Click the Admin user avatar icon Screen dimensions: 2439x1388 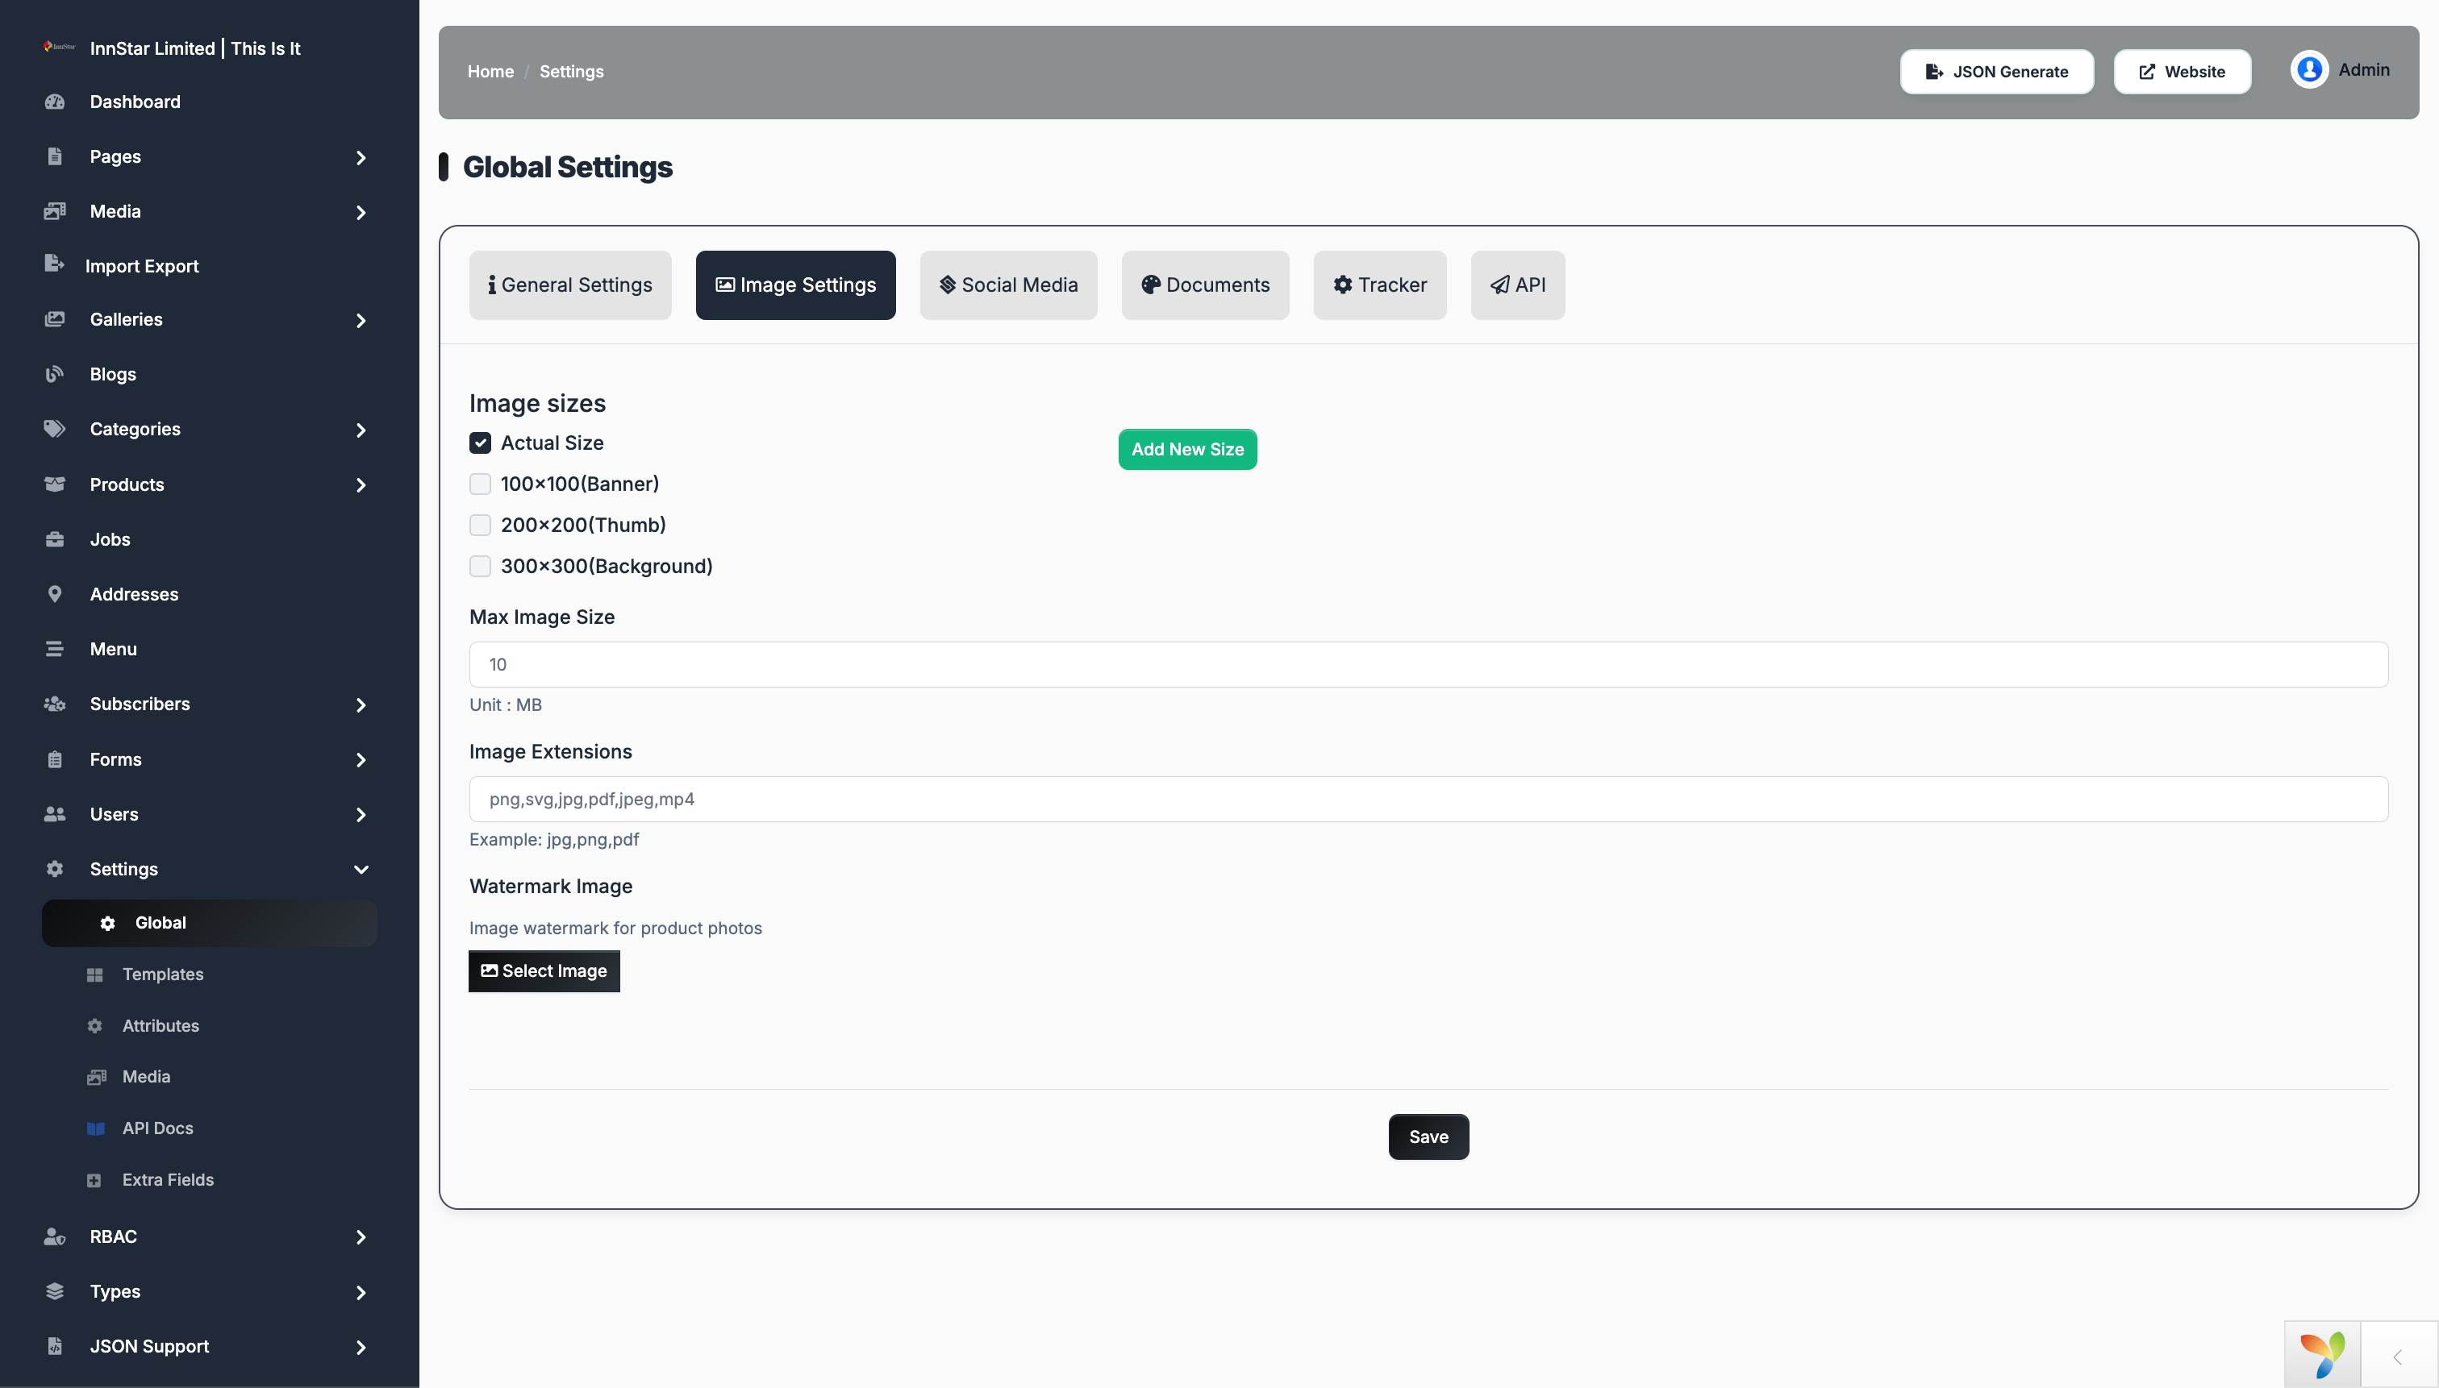[2309, 71]
